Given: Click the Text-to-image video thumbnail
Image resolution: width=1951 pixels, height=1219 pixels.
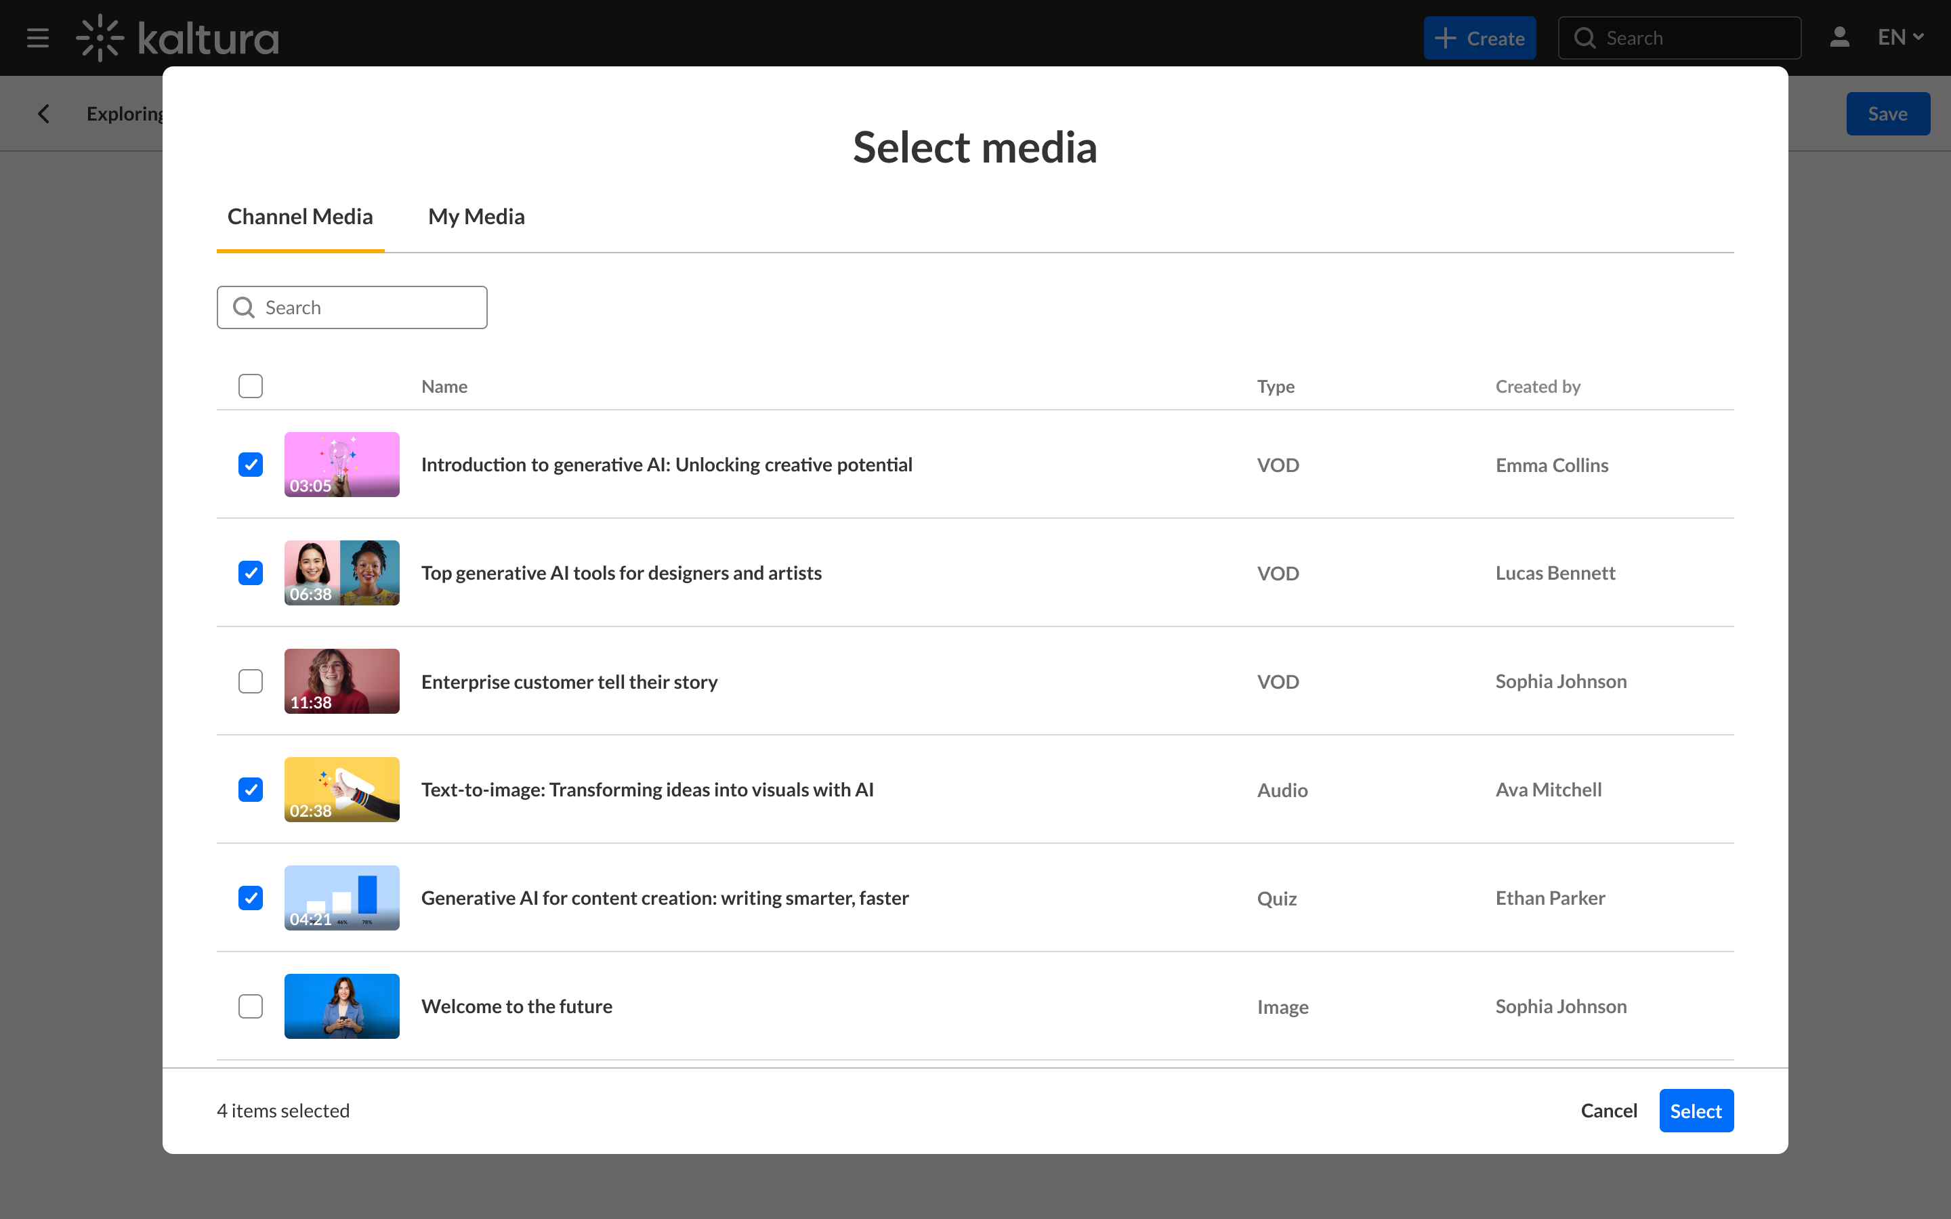Looking at the screenshot, I should [342, 789].
